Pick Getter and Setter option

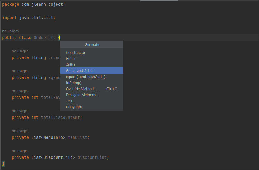[x=92, y=70]
